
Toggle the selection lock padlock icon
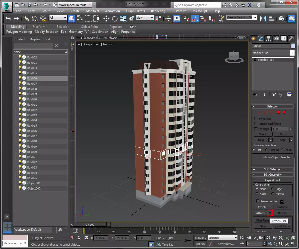pyautogui.click(x=79, y=238)
